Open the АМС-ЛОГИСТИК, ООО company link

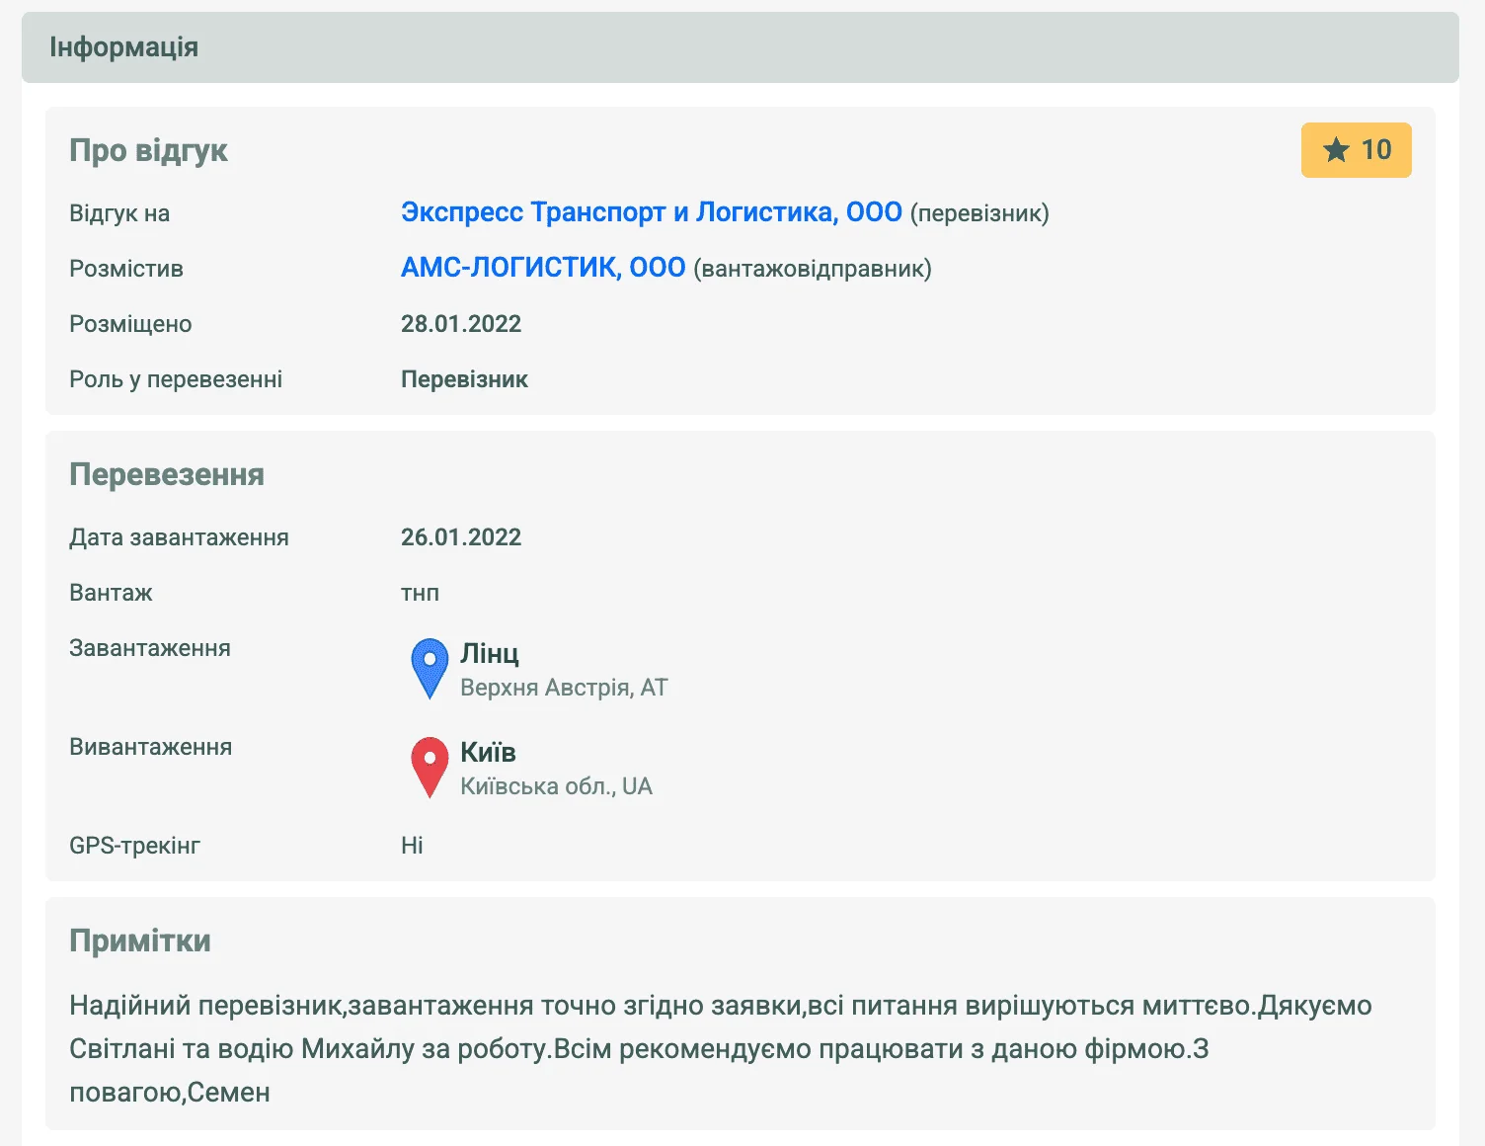[542, 268]
